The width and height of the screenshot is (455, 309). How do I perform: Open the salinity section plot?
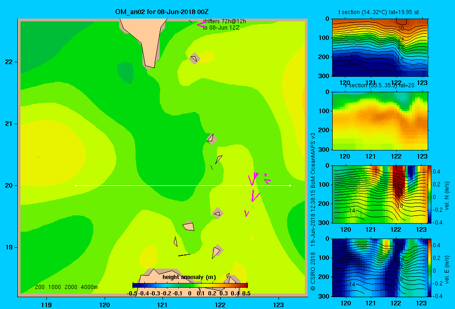(x=380, y=120)
